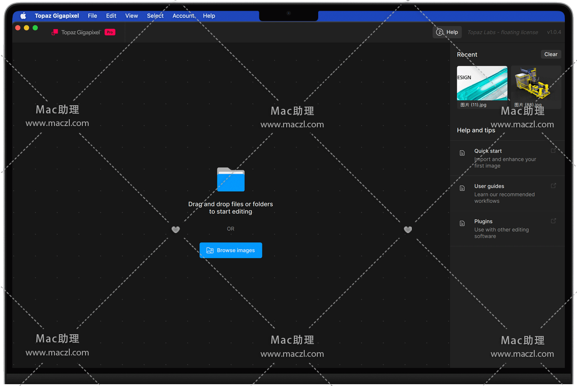The image size is (577, 386).
Task: Open the Edit menu
Action: click(111, 16)
